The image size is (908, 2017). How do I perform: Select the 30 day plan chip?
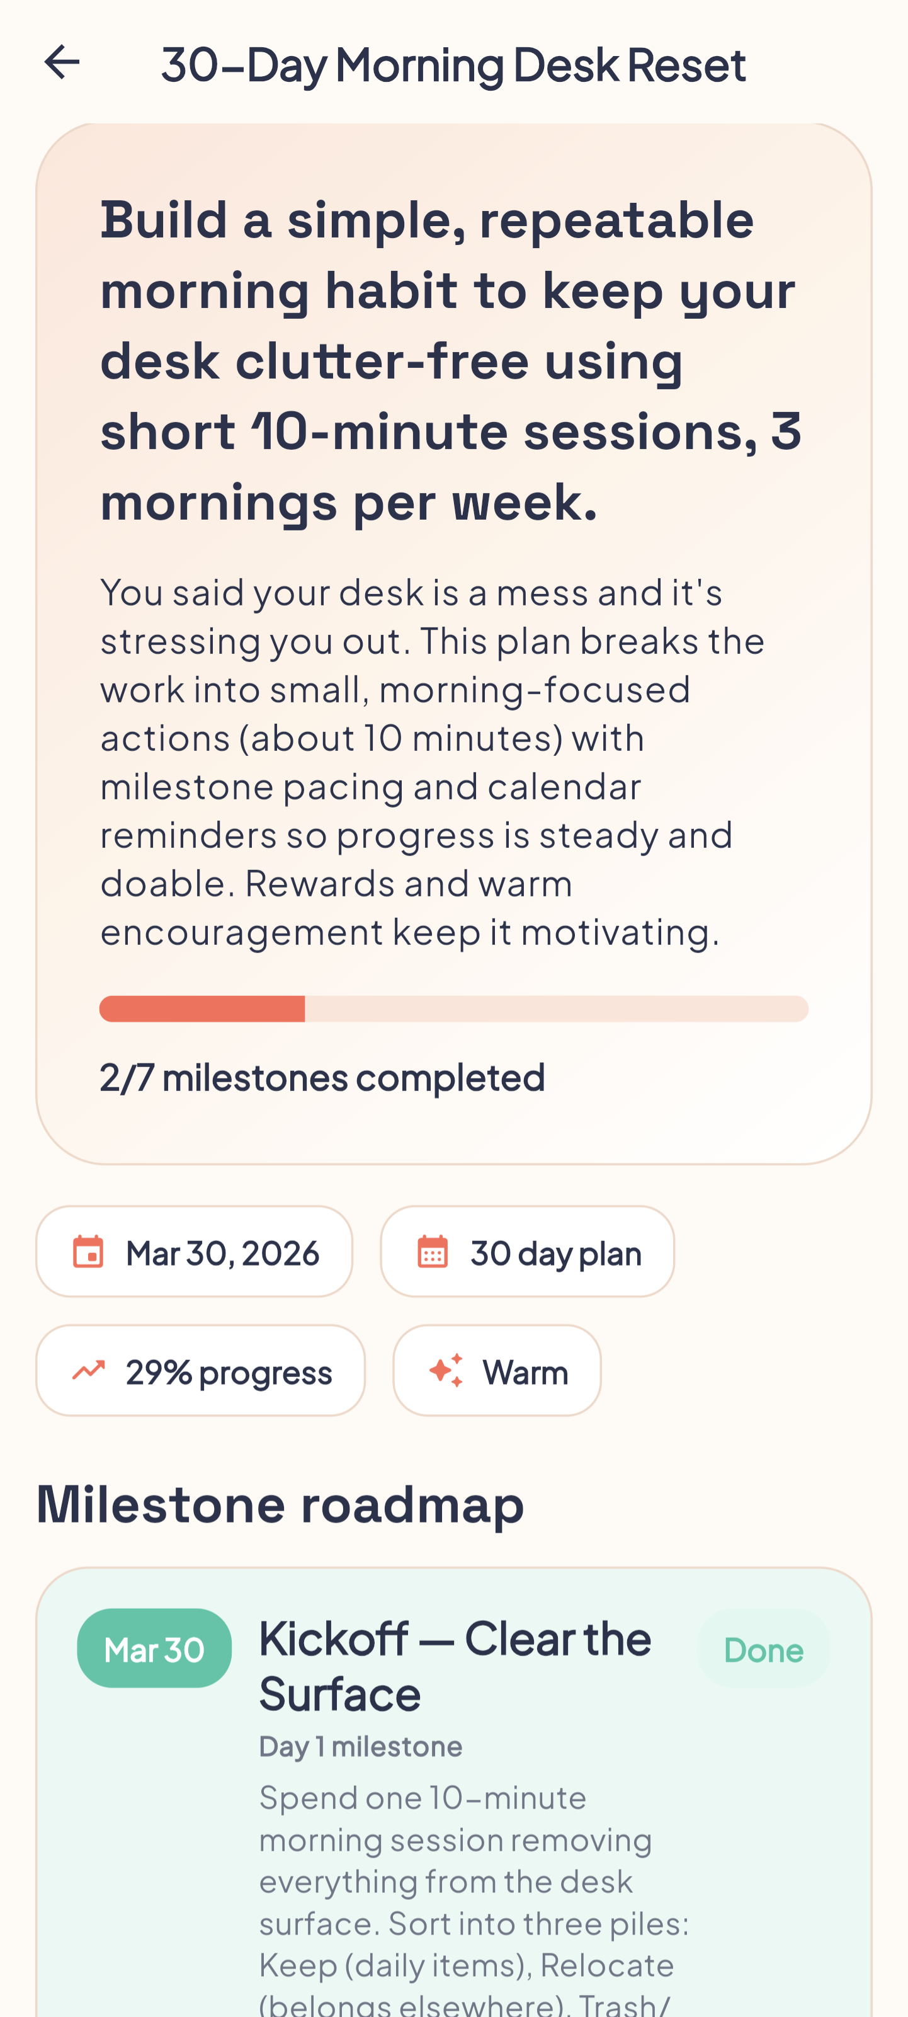click(527, 1251)
